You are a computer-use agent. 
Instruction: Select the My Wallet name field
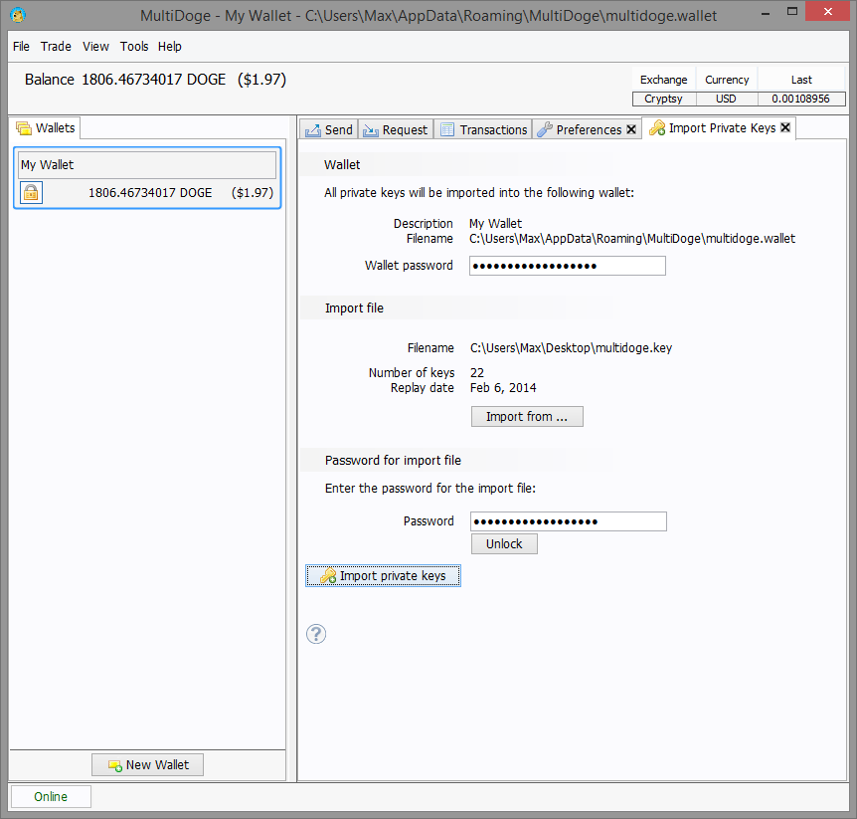147,165
